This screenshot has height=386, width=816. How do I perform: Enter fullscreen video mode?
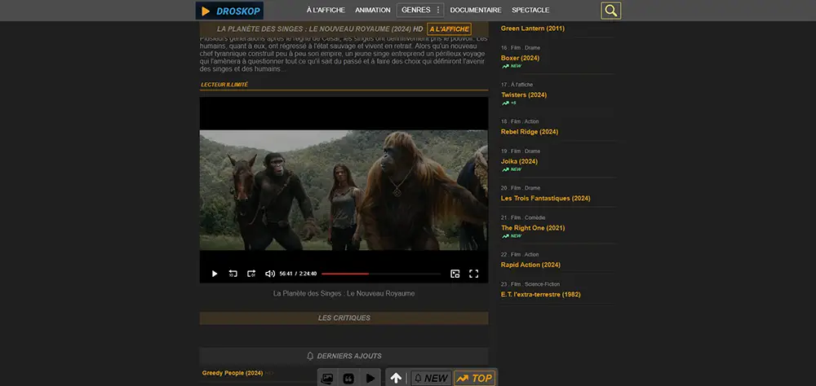coord(473,274)
